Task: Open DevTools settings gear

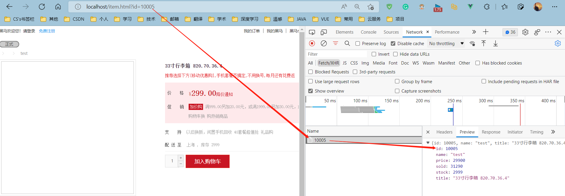Action: [525, 32]
